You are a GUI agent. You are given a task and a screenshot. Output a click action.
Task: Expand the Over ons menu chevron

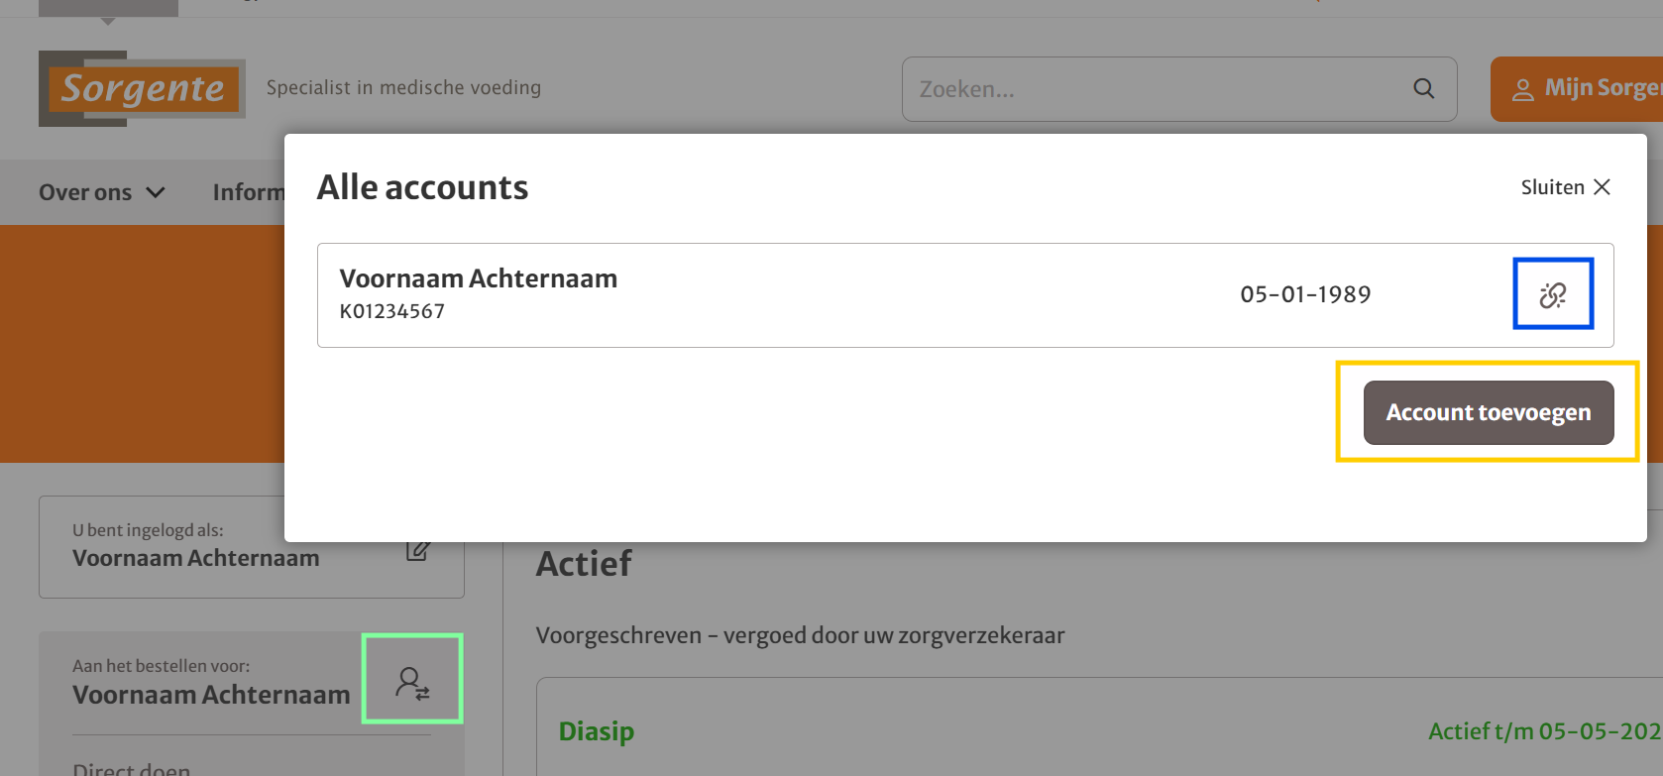coord(156,192)
